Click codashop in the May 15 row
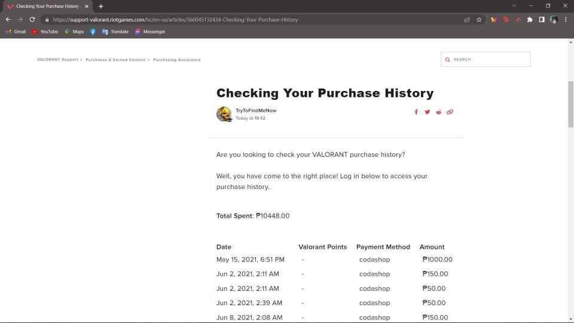The image size is (574, 323). pos(374,260)
